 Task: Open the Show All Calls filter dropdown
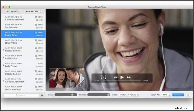[33, 12]
